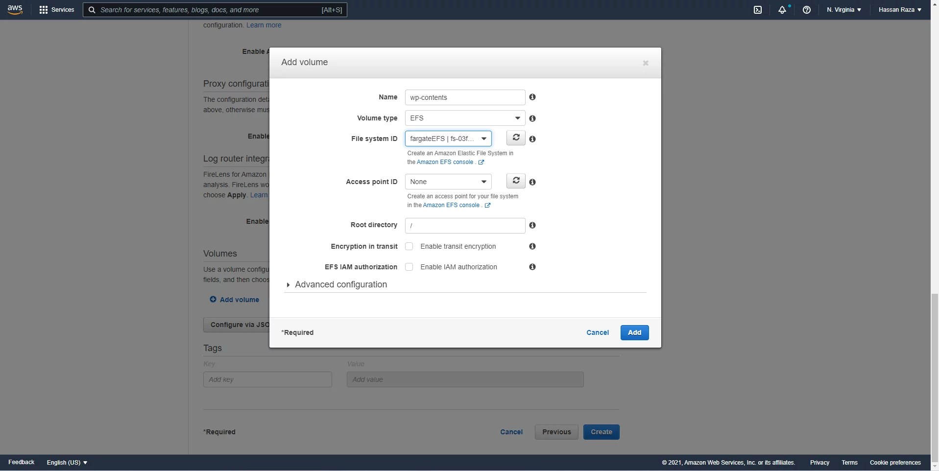Click info icon next to File system ID
The height and width of the screenshot is (471, 939).
(x=532, y=139)
